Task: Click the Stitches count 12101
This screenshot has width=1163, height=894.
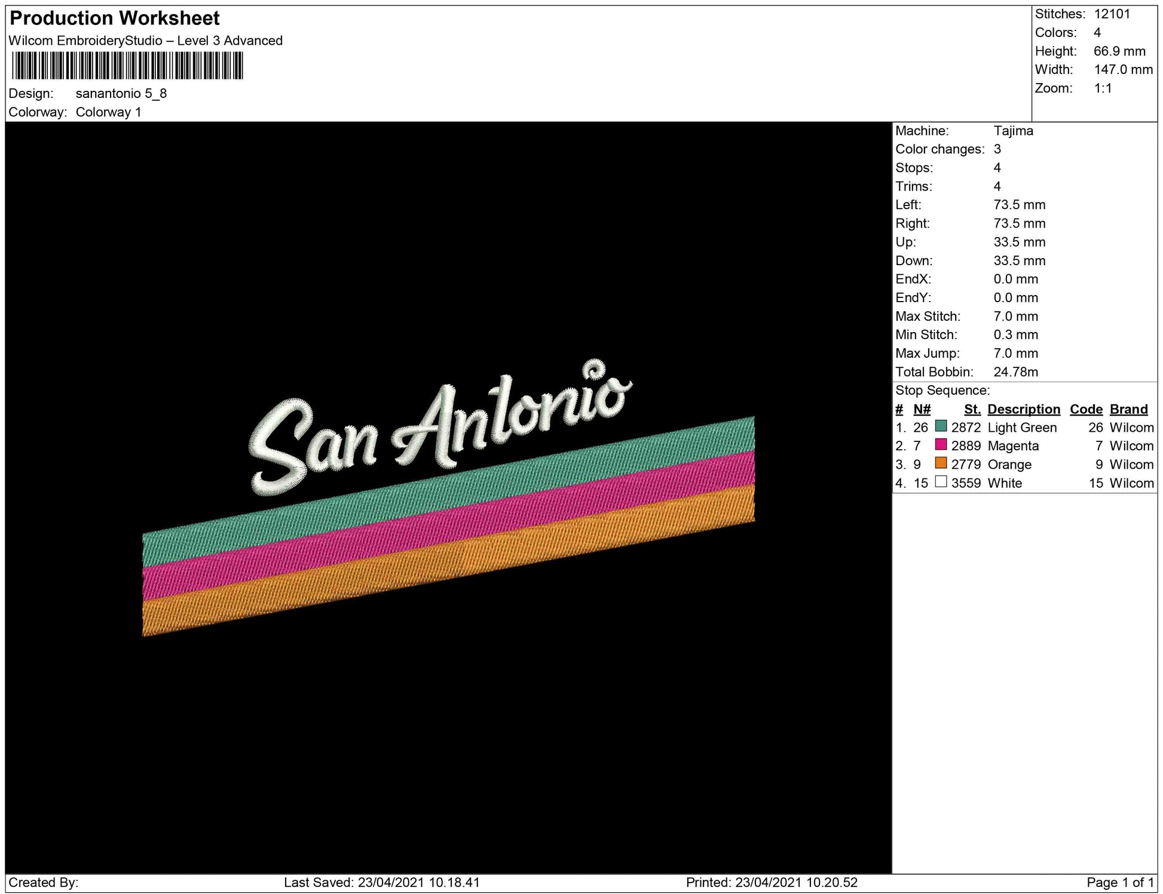Action: click(x=1112, y=14)
